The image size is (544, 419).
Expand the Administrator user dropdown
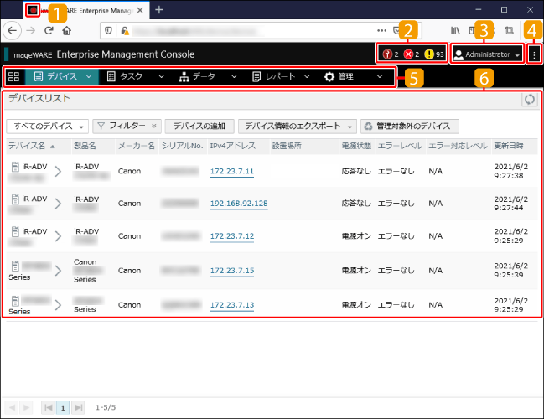point(487,54)
